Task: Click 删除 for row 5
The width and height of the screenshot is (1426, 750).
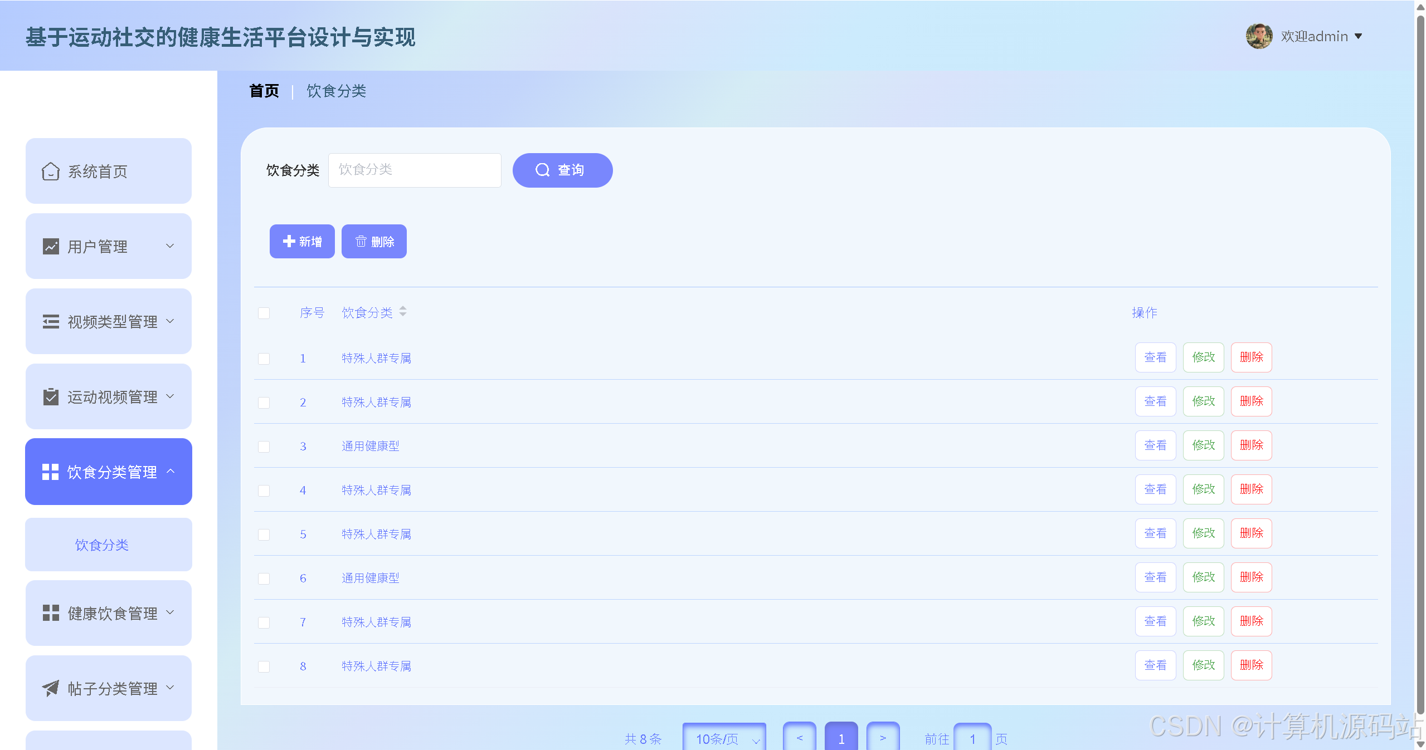Action: click(1252, 533)
